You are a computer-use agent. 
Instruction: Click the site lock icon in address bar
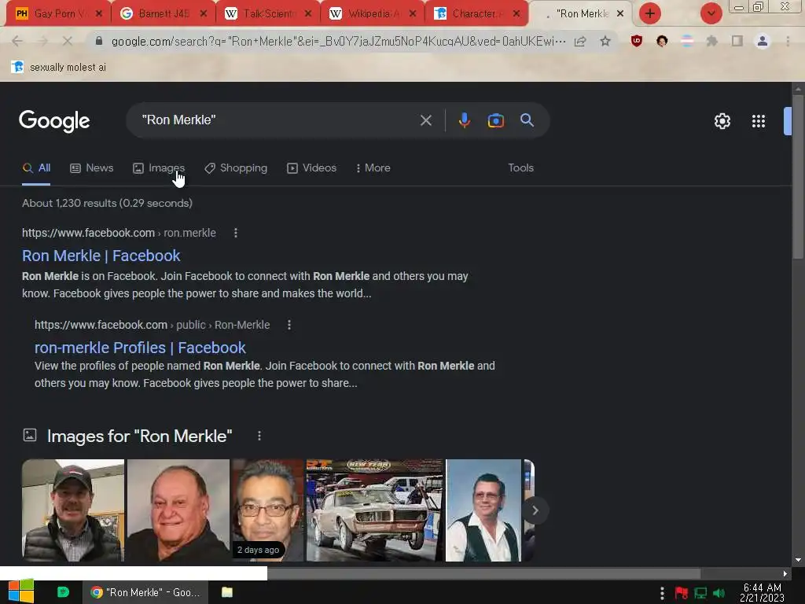99,41
